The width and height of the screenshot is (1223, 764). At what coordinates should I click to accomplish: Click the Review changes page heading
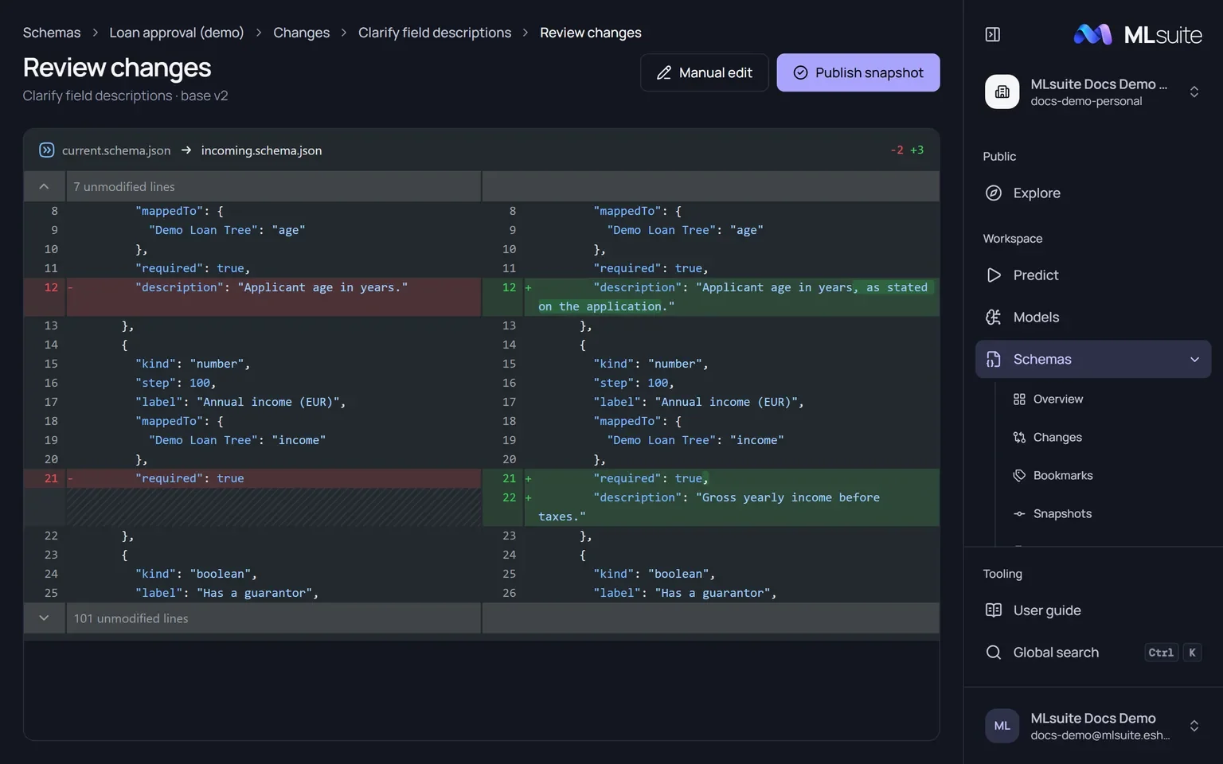[117, 68]
